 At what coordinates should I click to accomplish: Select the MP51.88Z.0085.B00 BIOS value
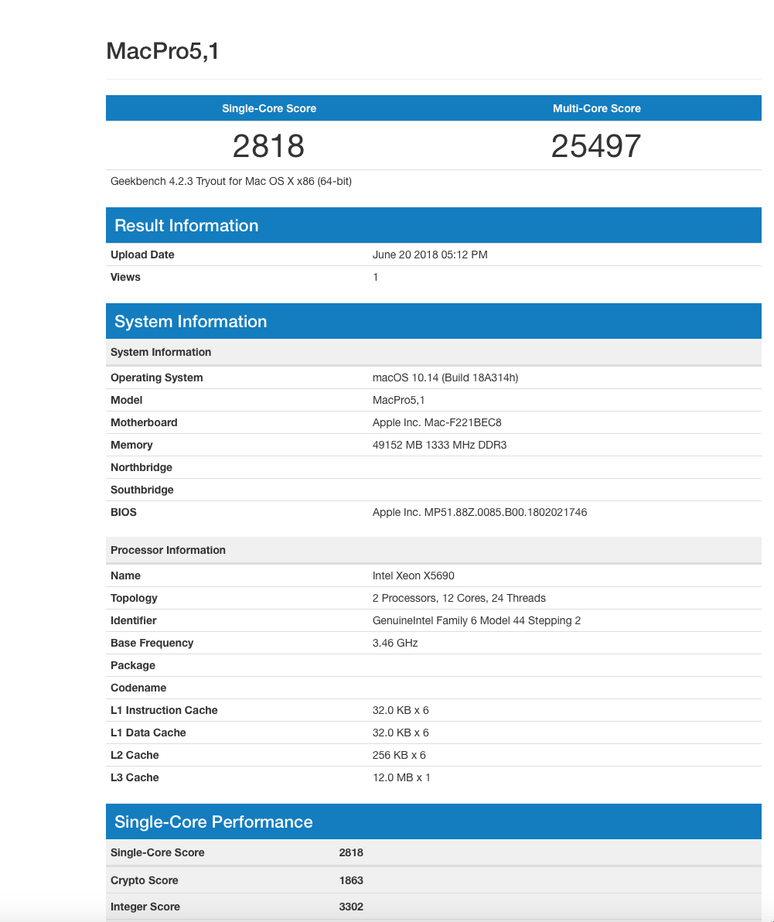click(479, 512)
